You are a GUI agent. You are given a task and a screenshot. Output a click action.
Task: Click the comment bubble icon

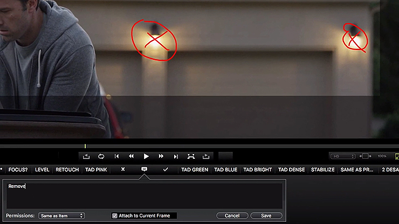(x=144, y=169)
